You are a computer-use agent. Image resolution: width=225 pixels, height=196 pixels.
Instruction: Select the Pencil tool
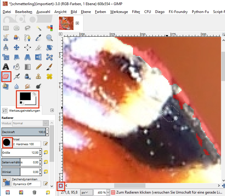click(39, 67)
